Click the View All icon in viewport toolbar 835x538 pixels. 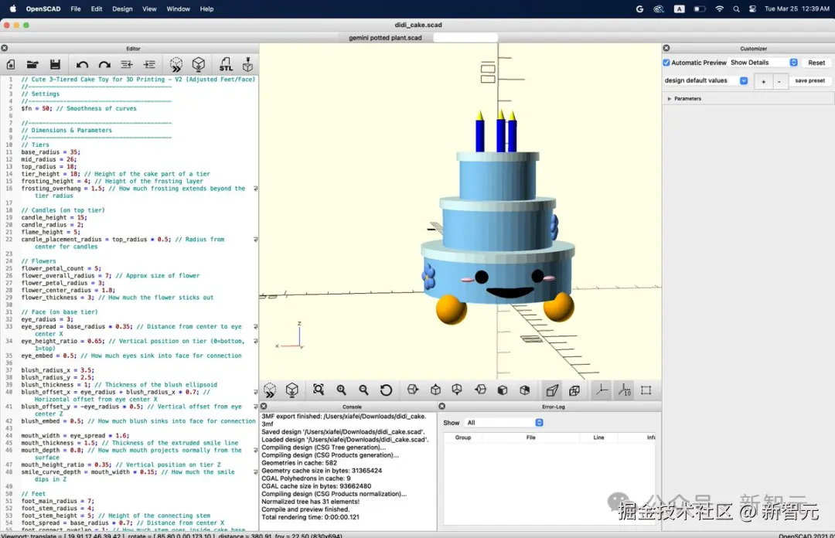click(319, 390)
